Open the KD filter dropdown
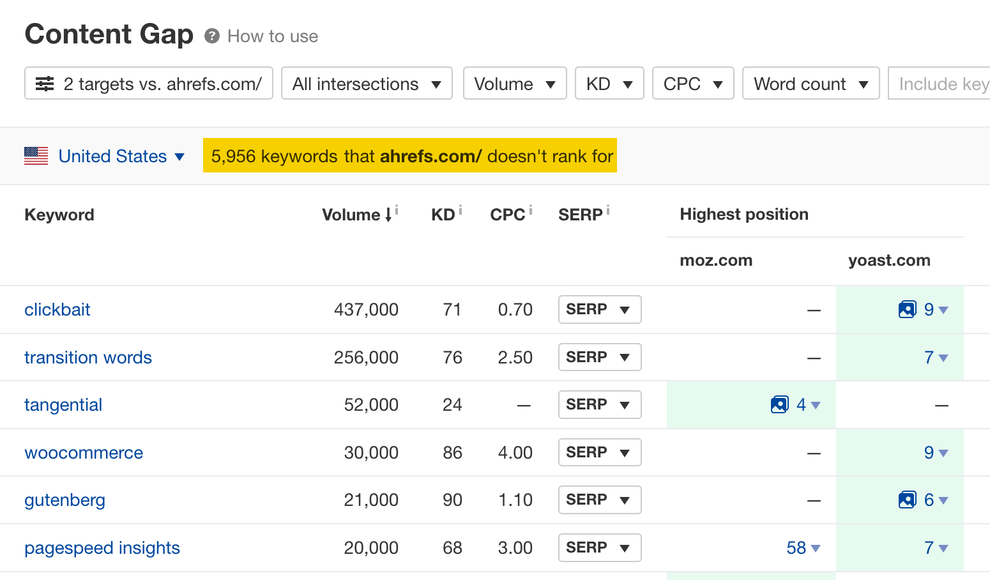This screenshot has width=990, height=580. pos(609,83)
